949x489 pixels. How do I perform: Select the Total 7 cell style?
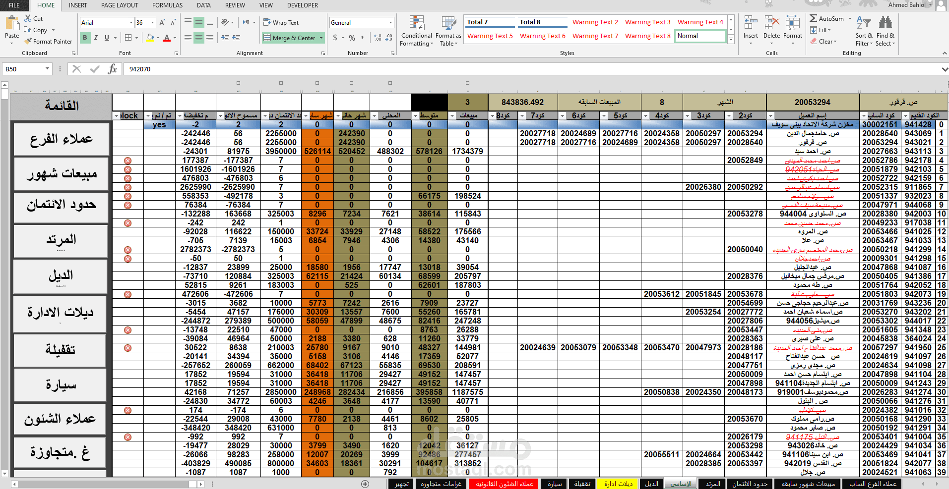(490, 22)
